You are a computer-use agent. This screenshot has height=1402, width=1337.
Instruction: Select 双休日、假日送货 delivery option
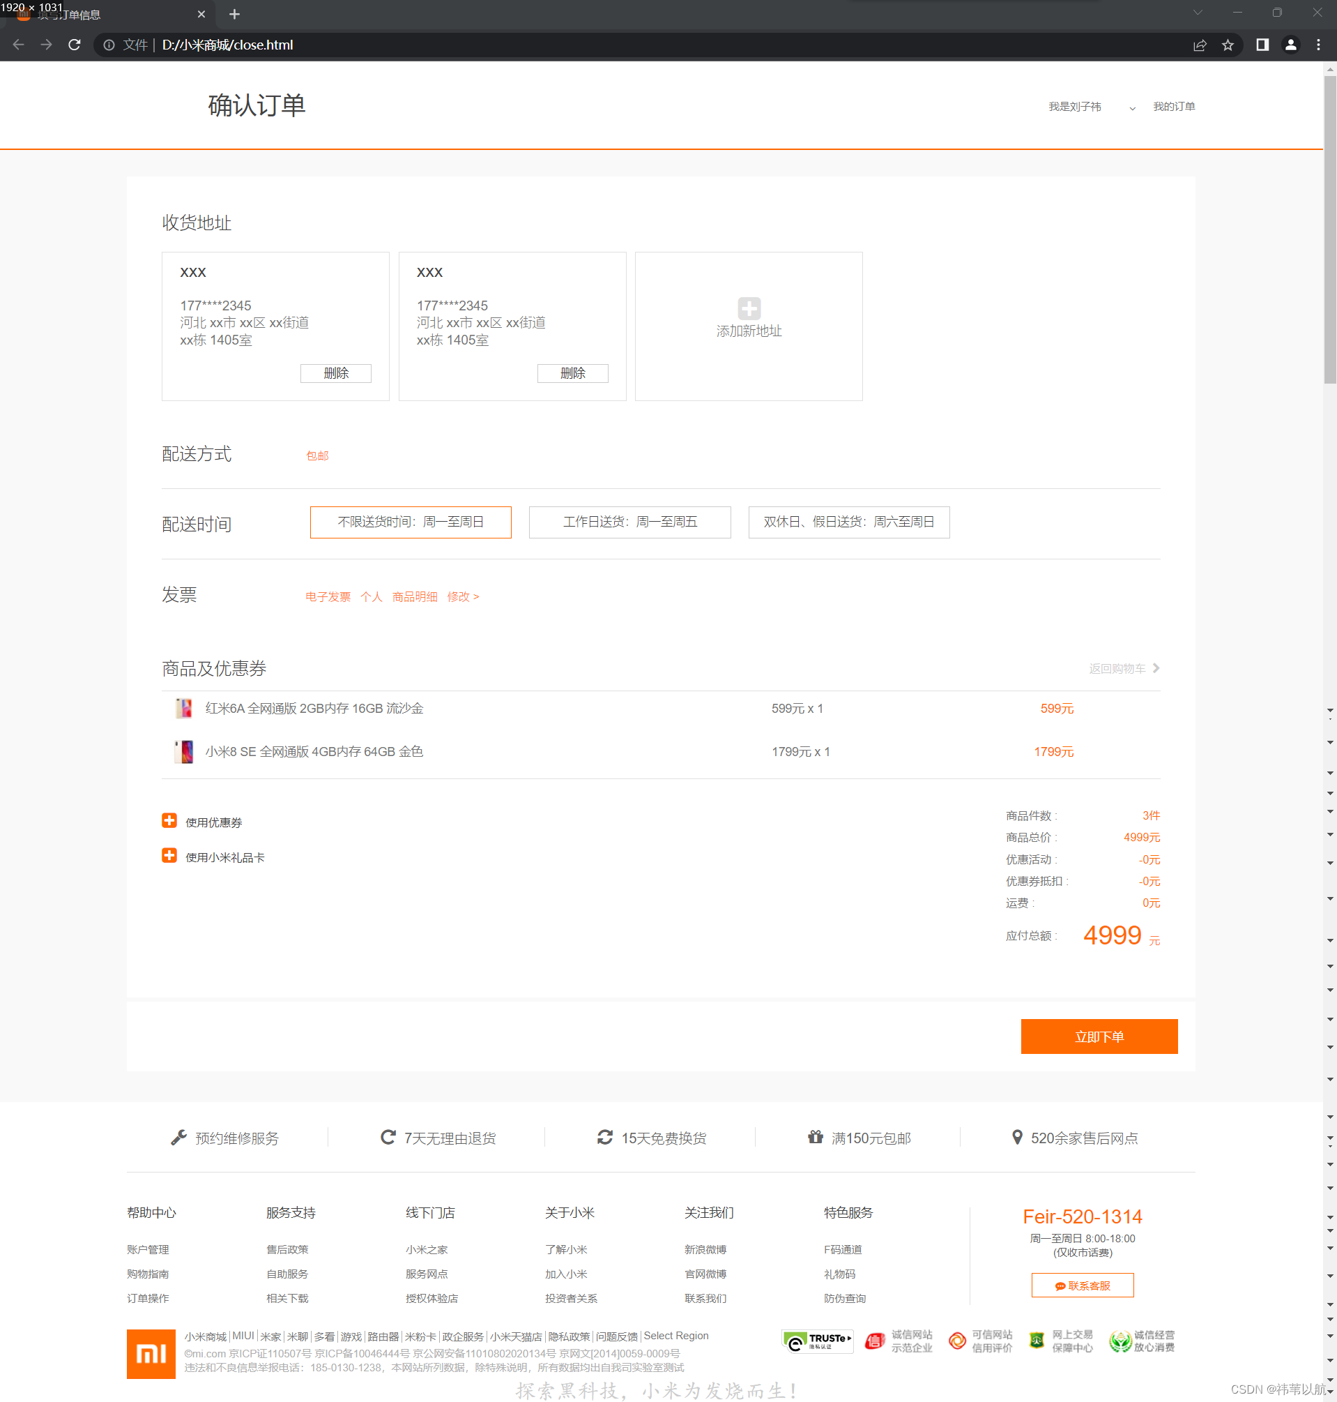tap(849, 522)
